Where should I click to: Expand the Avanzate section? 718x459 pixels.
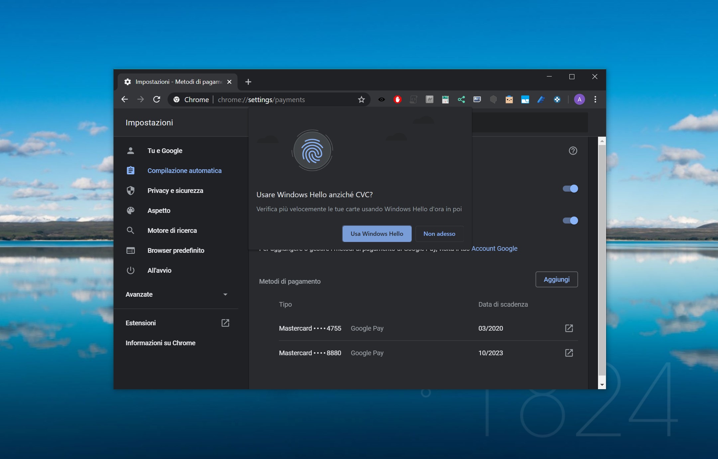[x=177, y=294]
